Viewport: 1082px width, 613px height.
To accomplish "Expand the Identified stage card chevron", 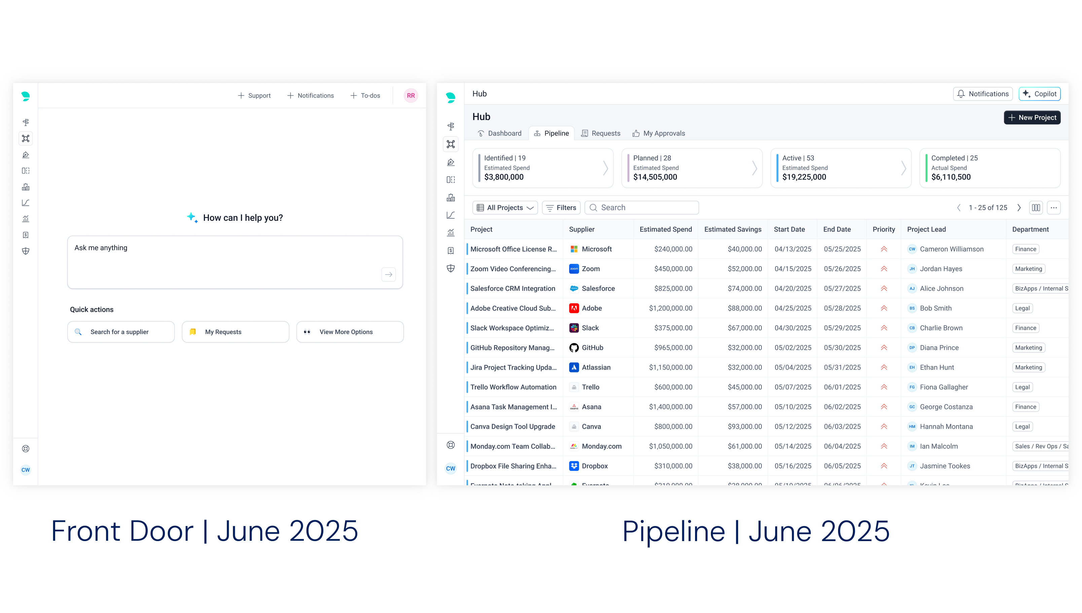I will pos(605,168).
